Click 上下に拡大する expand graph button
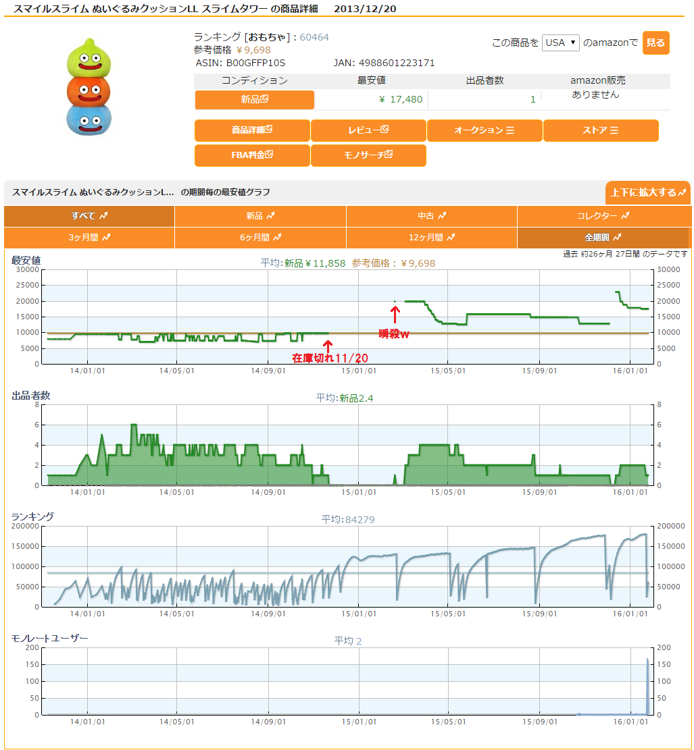694x750 pixels. tap(648, 192)
